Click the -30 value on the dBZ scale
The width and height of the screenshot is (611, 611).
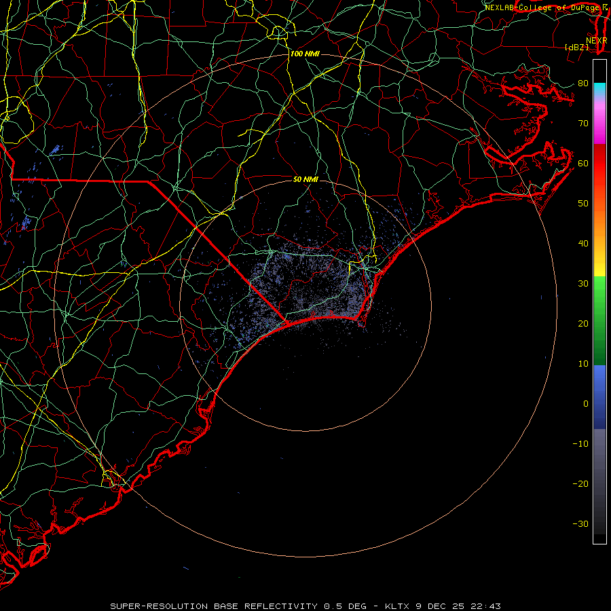point(580,523)
